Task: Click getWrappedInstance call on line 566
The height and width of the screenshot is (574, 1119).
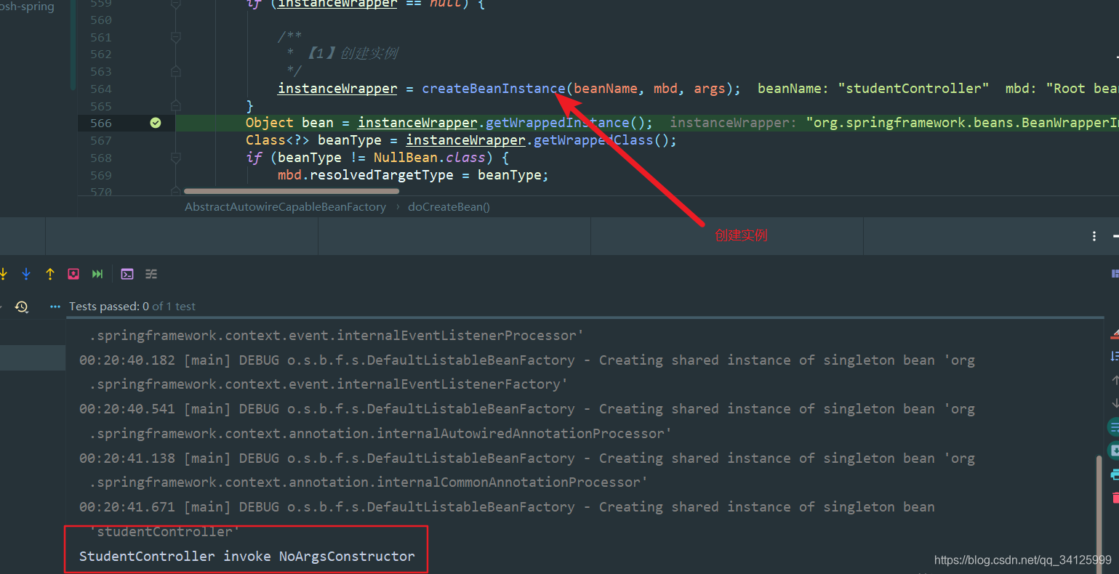Action: click(x=557, y=123)
